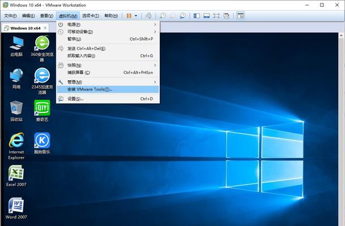Close the Windows 10 x64 tab
This screenshot has height=226, width=345.
tap(45, 28)
